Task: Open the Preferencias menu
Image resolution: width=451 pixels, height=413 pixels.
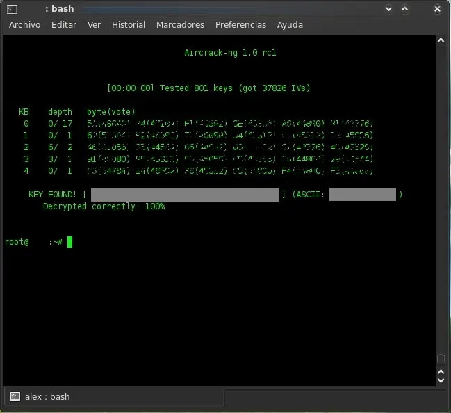Action: pyautogui.click(x=240, y=25)
